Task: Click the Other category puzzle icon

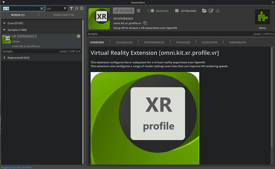Action: tap(262, 17)
